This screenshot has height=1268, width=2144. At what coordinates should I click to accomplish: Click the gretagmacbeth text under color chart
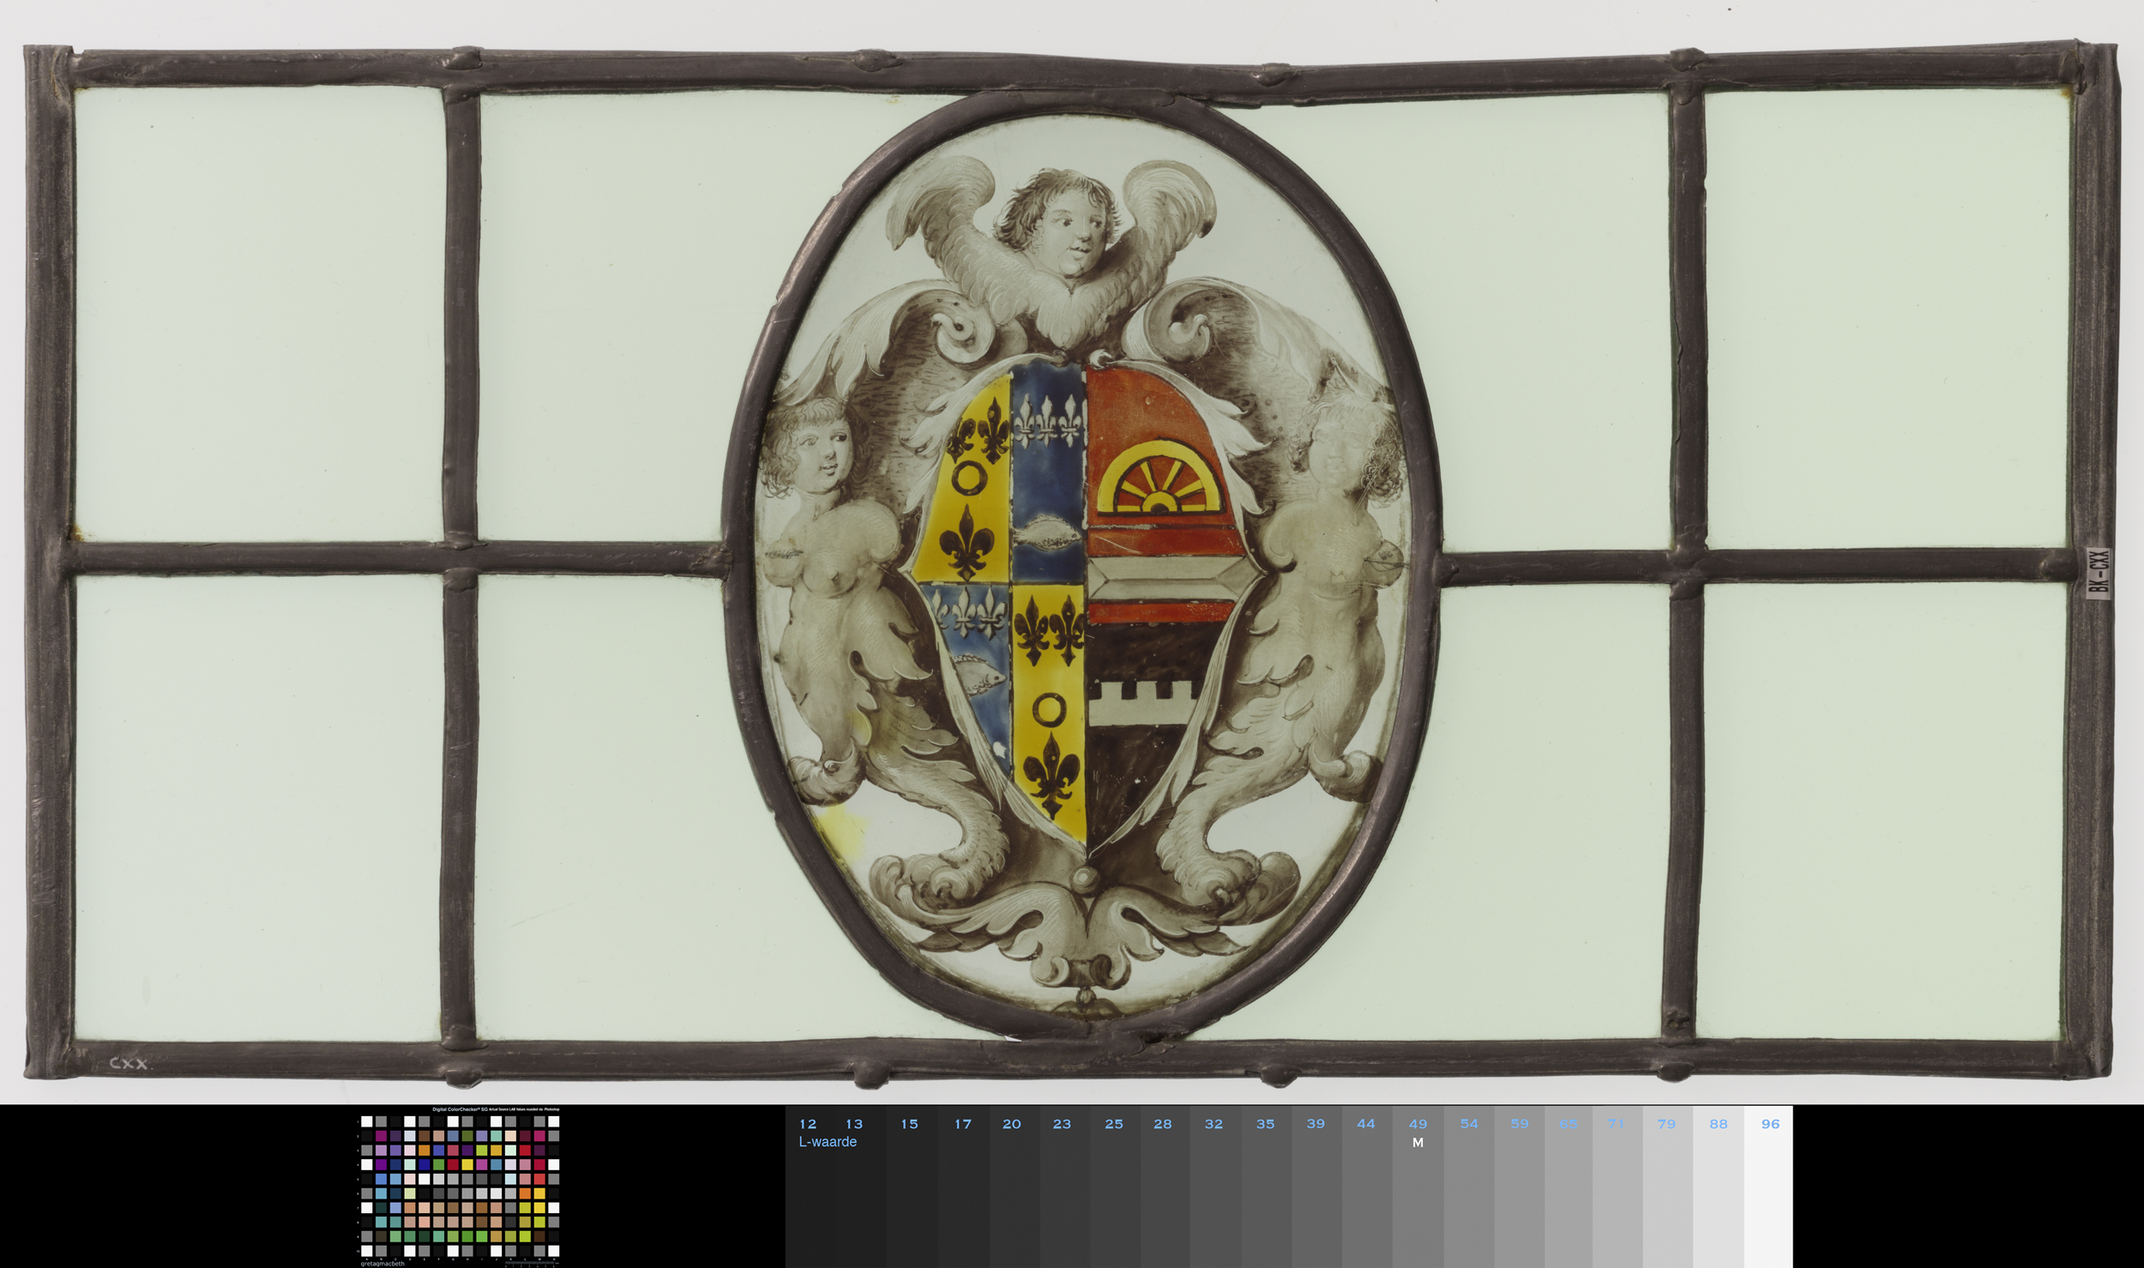[x=382, y=1264]
